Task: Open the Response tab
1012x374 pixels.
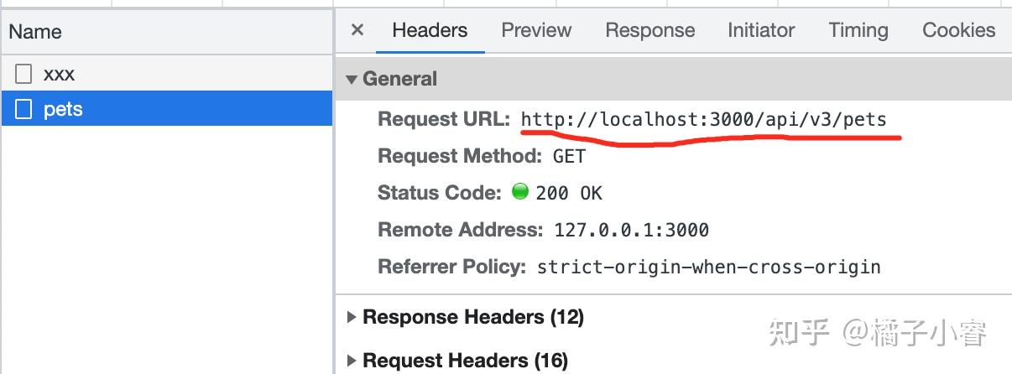Action: 650,30
